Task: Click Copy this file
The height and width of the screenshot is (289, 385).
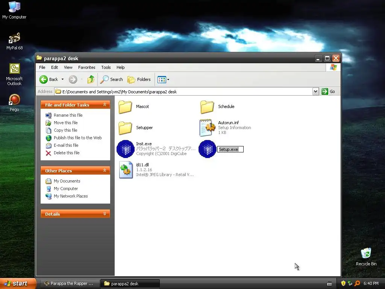Action: click(61, 130)
